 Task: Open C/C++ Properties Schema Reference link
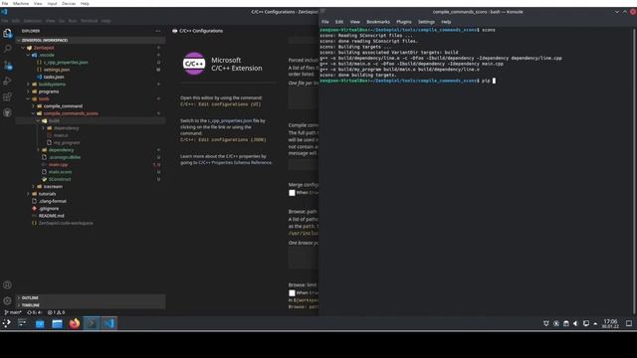coord(235,163)
